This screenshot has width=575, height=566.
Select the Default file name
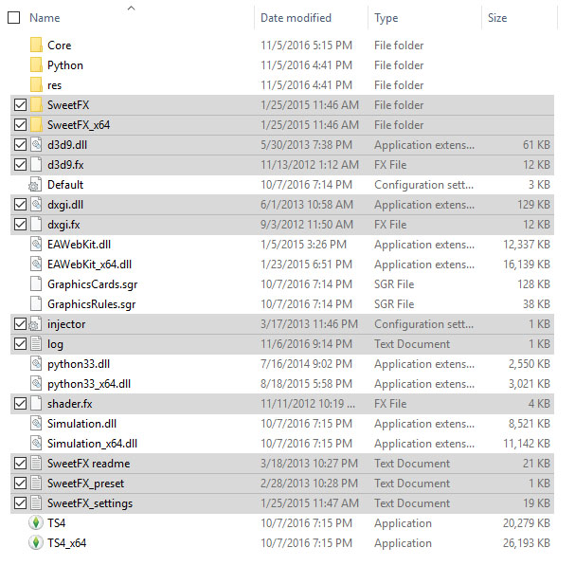coord(65,185)
